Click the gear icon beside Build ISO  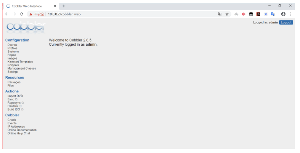coord(22,109)
